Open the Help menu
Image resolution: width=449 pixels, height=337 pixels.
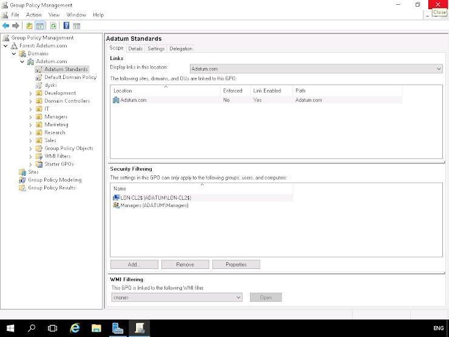point(98,15)
